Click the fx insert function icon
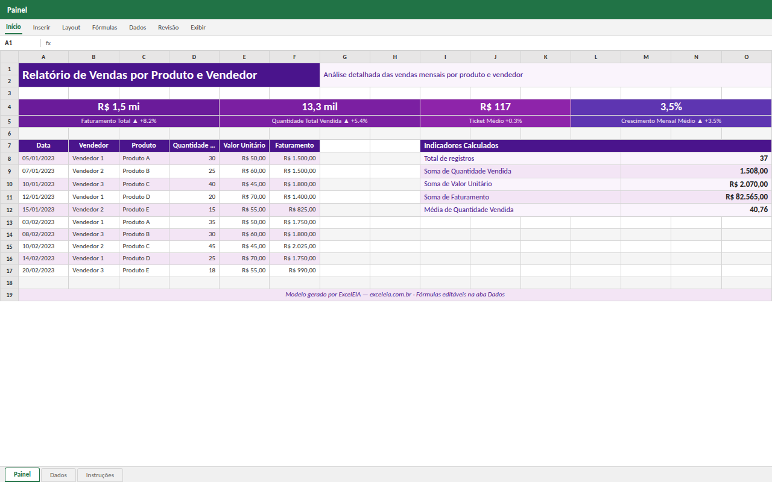 (48, 43)
